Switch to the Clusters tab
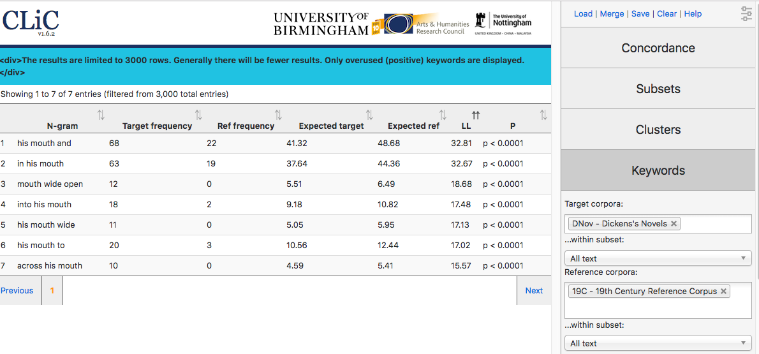The height and width of the screenshot is (354, 759). tap(658, 129)
